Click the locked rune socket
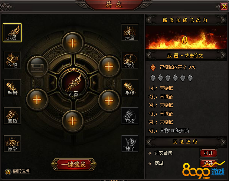Viewport: 229px width, 181px height. point(37,67)
